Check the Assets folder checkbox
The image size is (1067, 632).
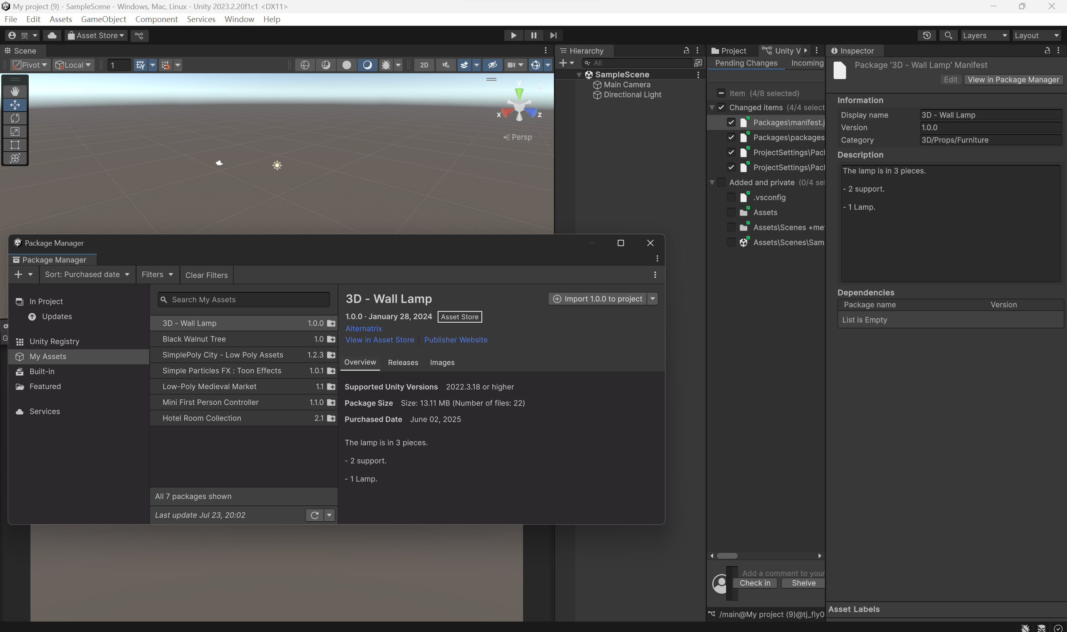click(x=731, y=212)
